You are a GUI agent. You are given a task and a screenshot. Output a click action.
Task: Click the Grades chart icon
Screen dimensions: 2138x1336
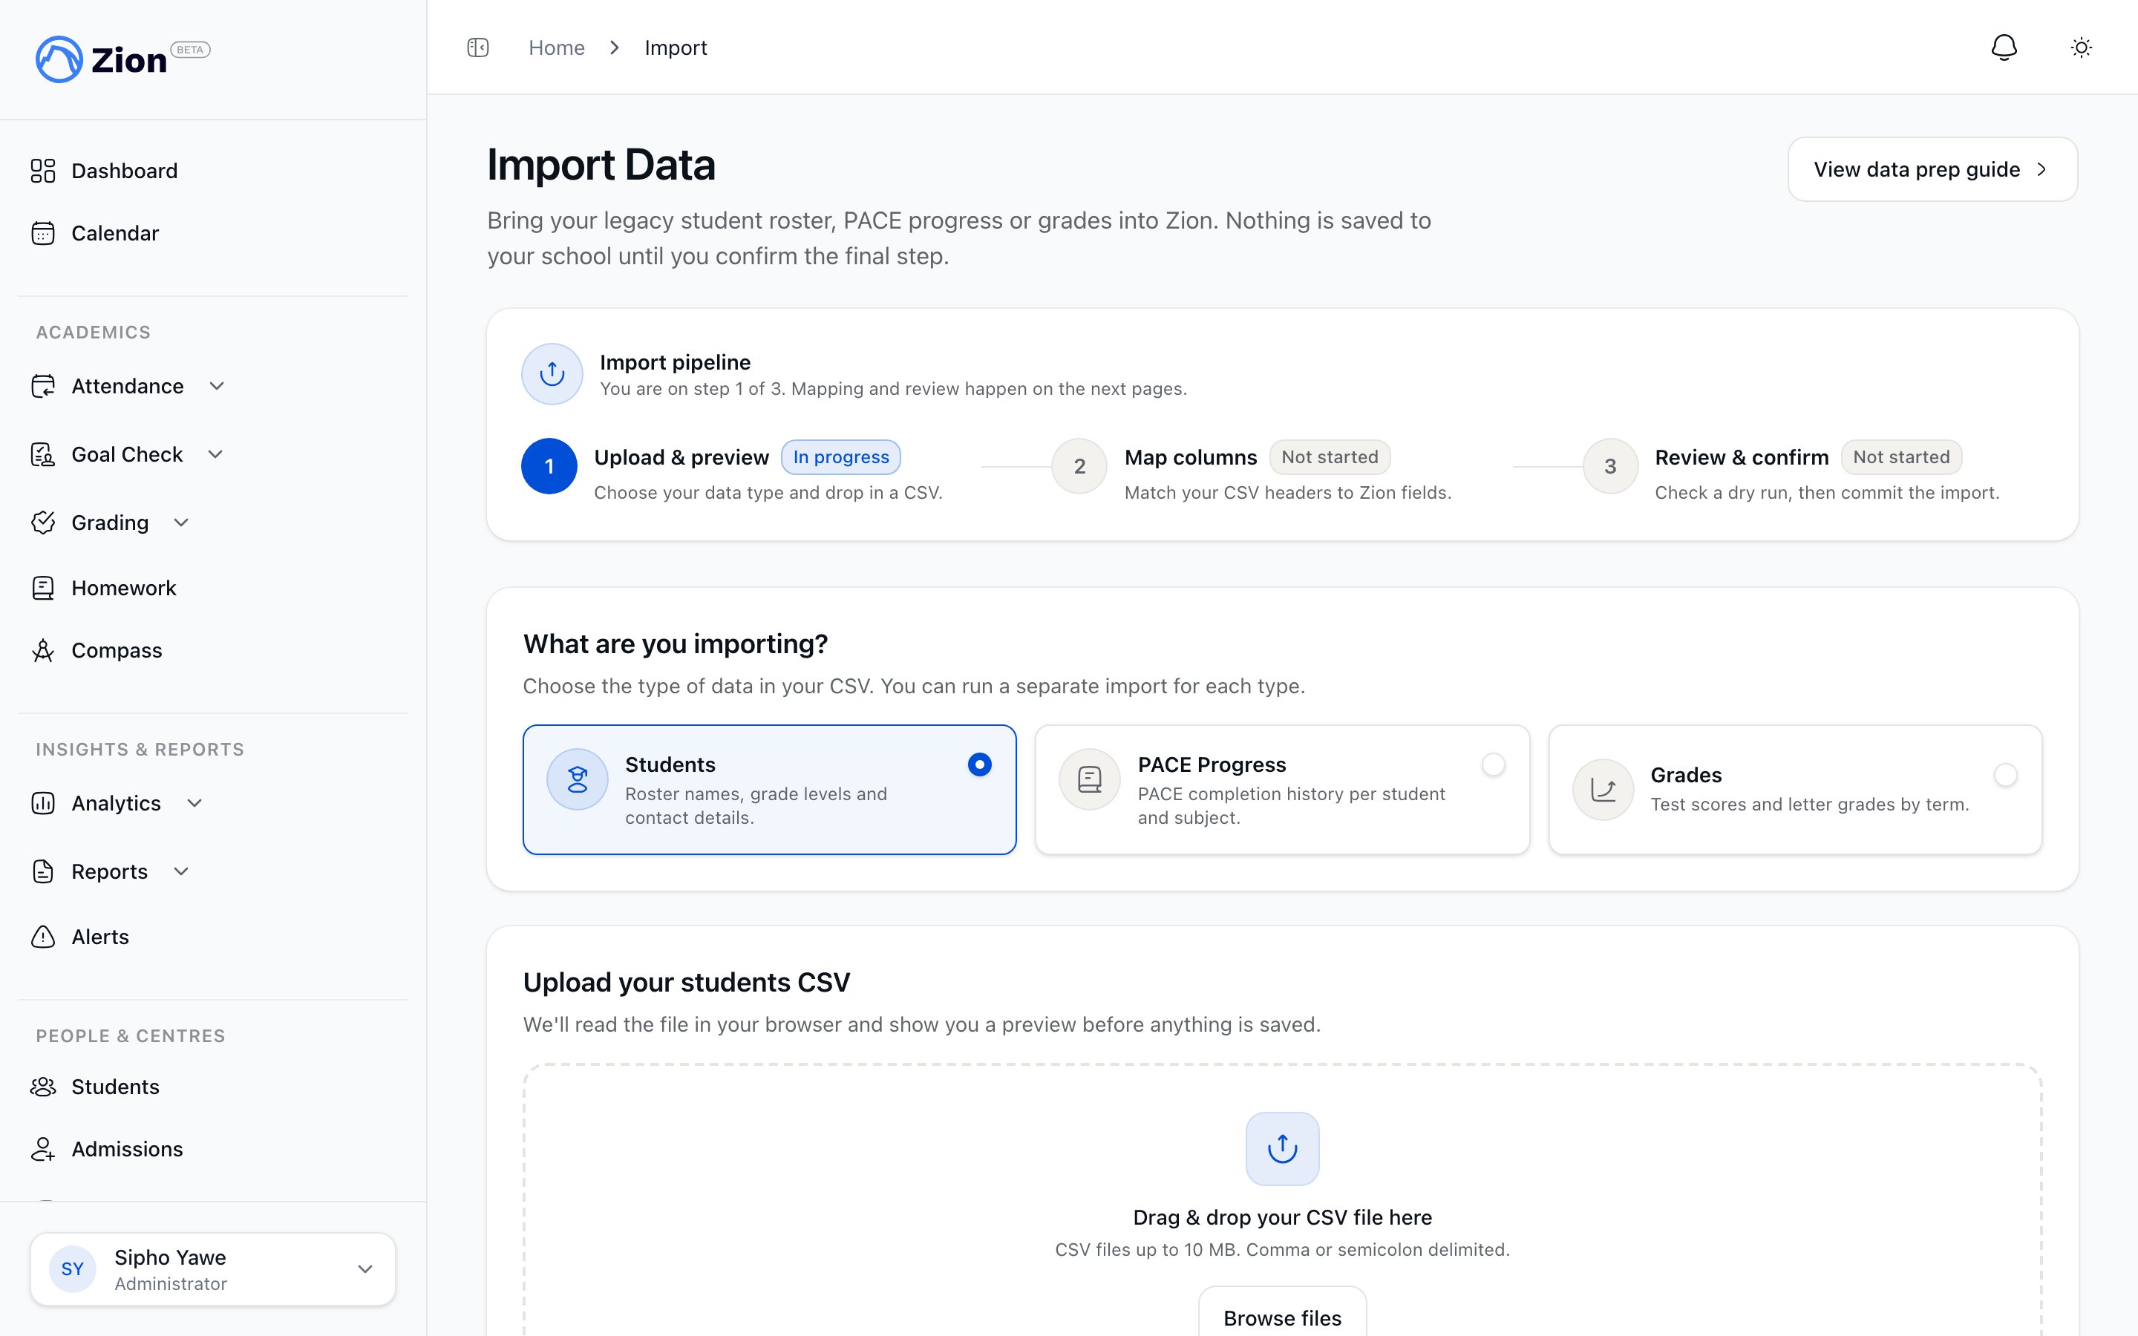(x=1603, y=790)
